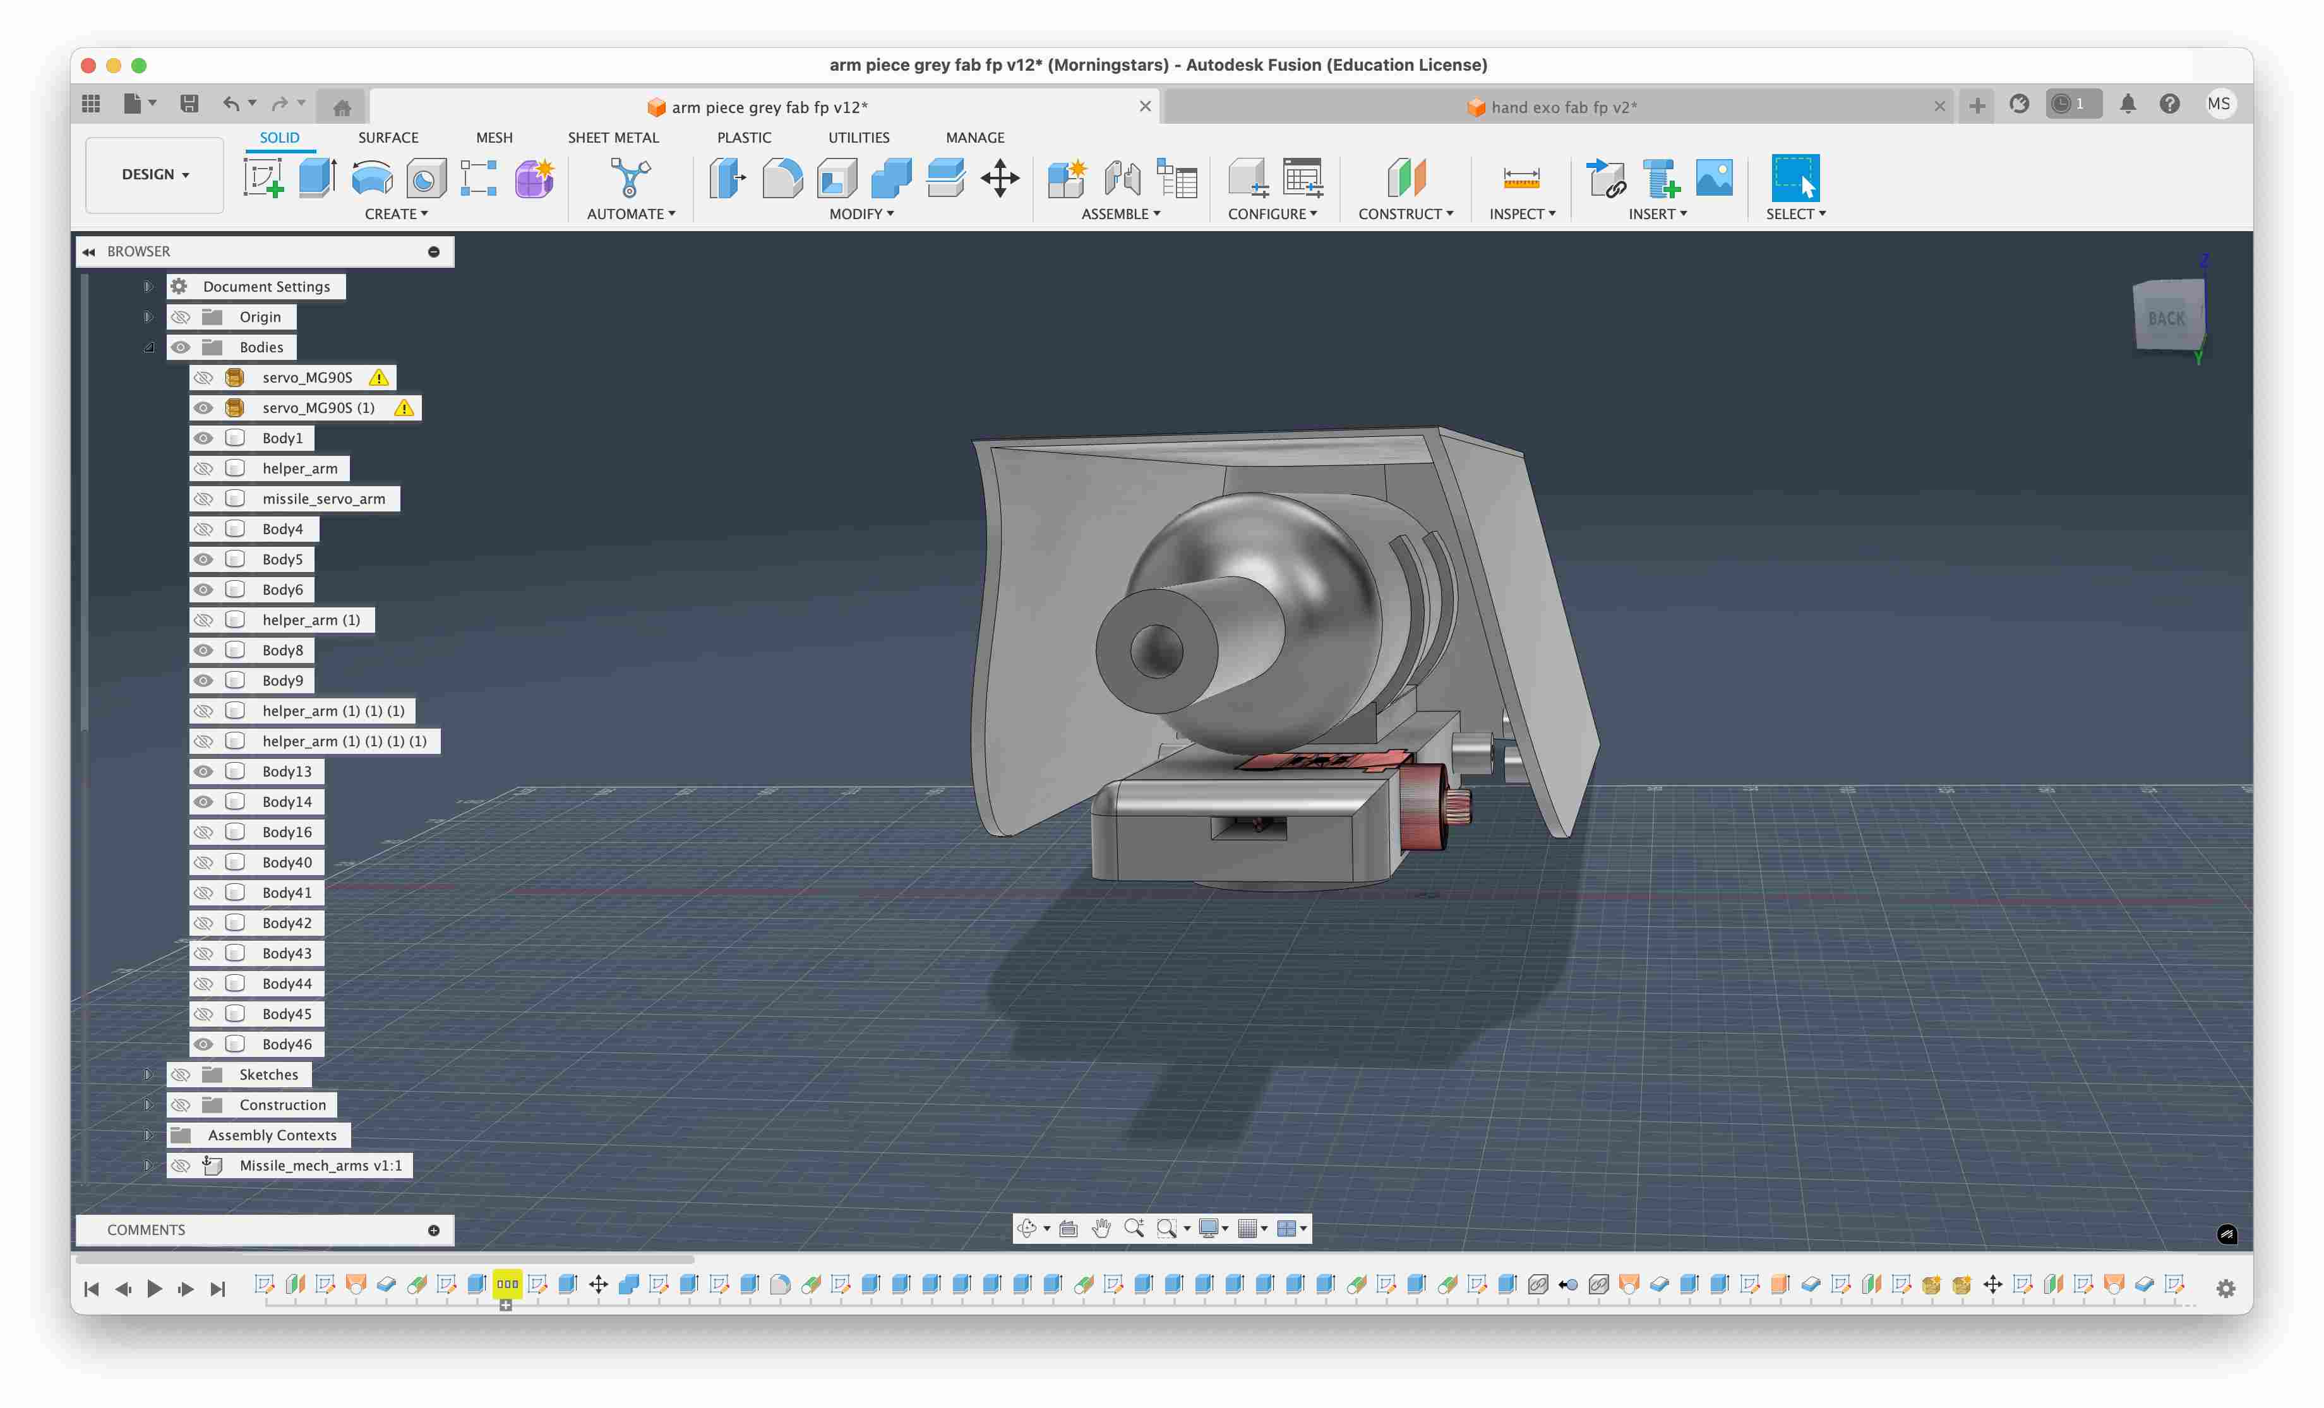Select the Insert Canvas image tool
The width and height of the screenshot is (2324, 1408).
pos(1714,177)
